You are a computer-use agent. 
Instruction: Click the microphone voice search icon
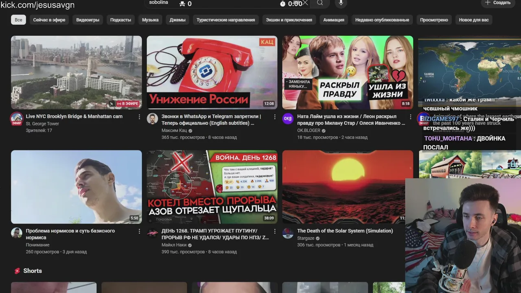pos(341,3)
